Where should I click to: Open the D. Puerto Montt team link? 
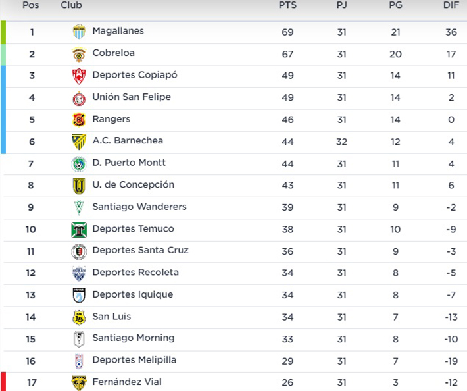click(x=128, y=163)
